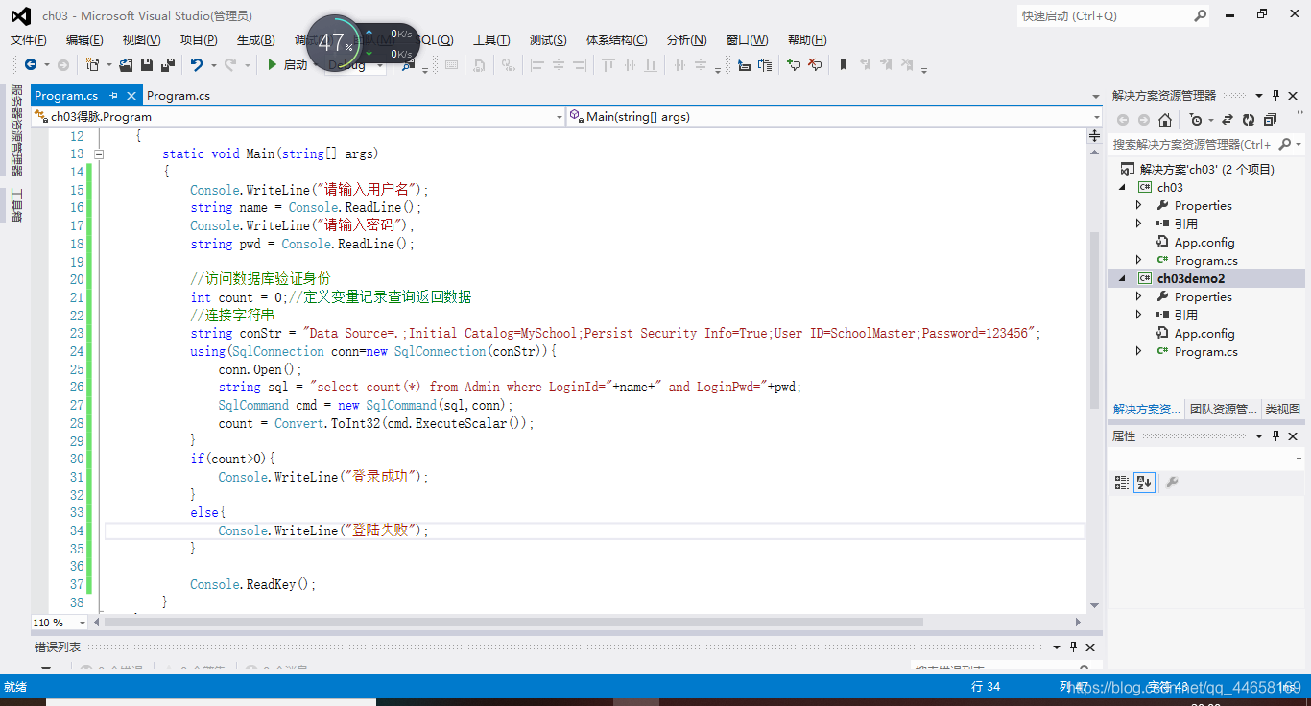Toggle auto-hide pin on Properties panel
The width and height of the screenshot is (1311, 706).
(x=1275, y=435)
